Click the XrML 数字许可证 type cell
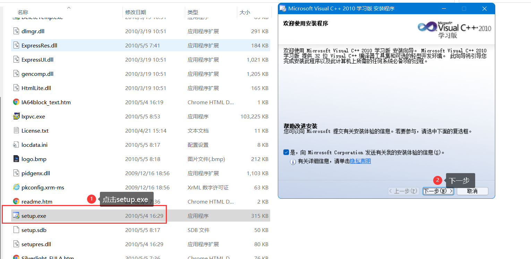 click(208, 187)
